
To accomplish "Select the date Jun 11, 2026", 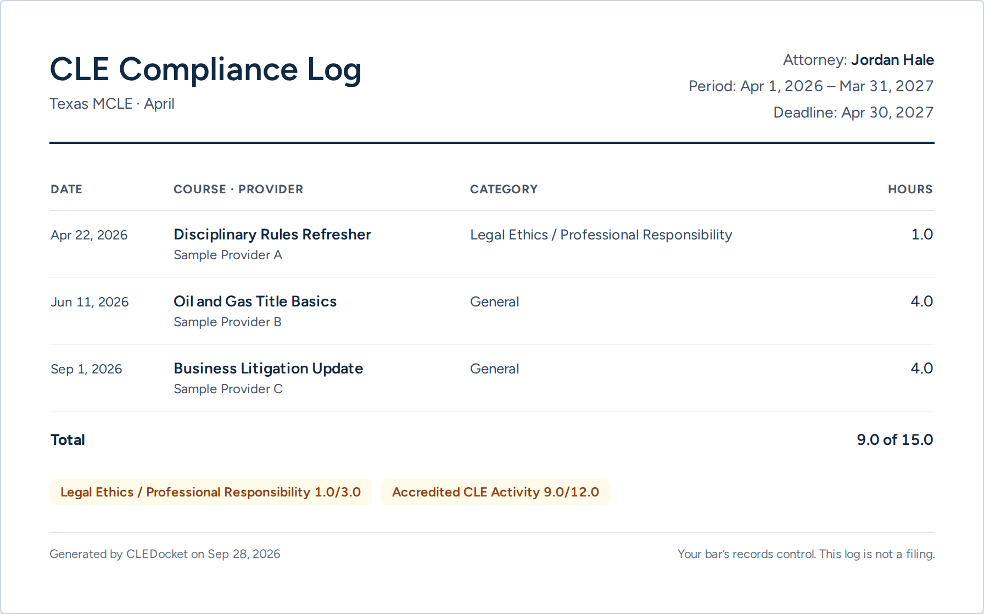I will 90,302.
